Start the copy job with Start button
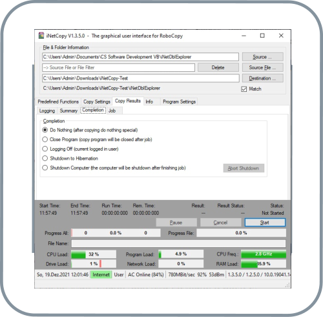The width and height of the screenshot is (323, 317). 265,223
